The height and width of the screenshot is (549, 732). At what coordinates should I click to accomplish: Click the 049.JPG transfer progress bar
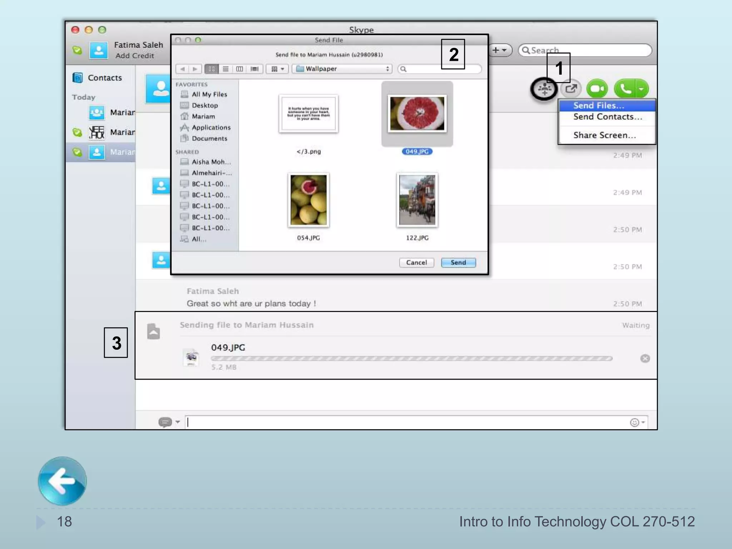coord(411,358)
